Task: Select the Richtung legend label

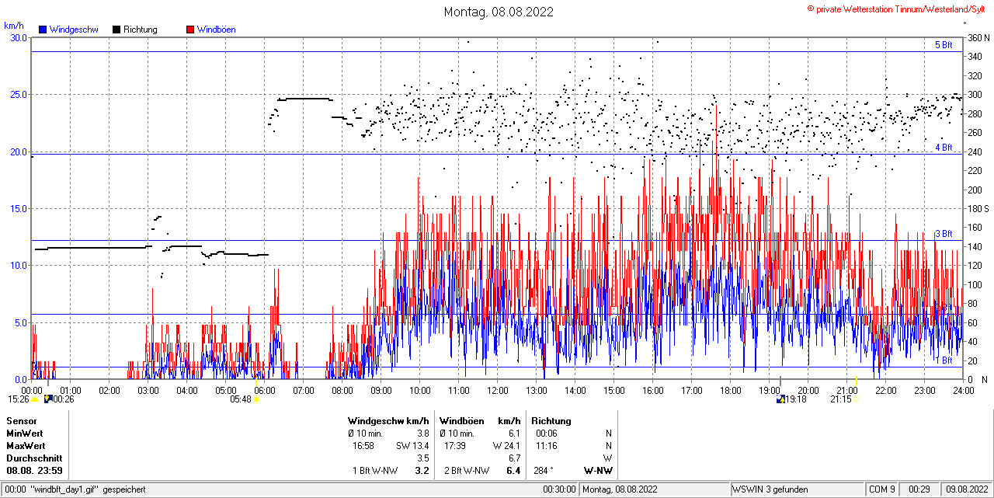Action: (141, 30)
